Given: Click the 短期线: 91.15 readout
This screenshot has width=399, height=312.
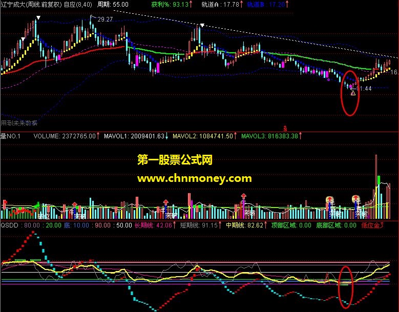Looking at the screenshot, I should coord(201,225).
